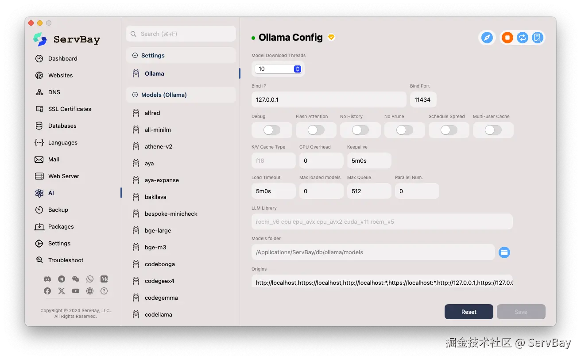Turn on the No Prune switch
The image size is (581, 359).
tap(405, 130)
